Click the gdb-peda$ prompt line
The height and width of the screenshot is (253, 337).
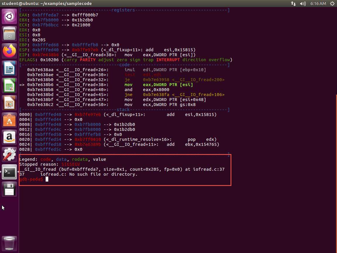click(x=31, y=179)
